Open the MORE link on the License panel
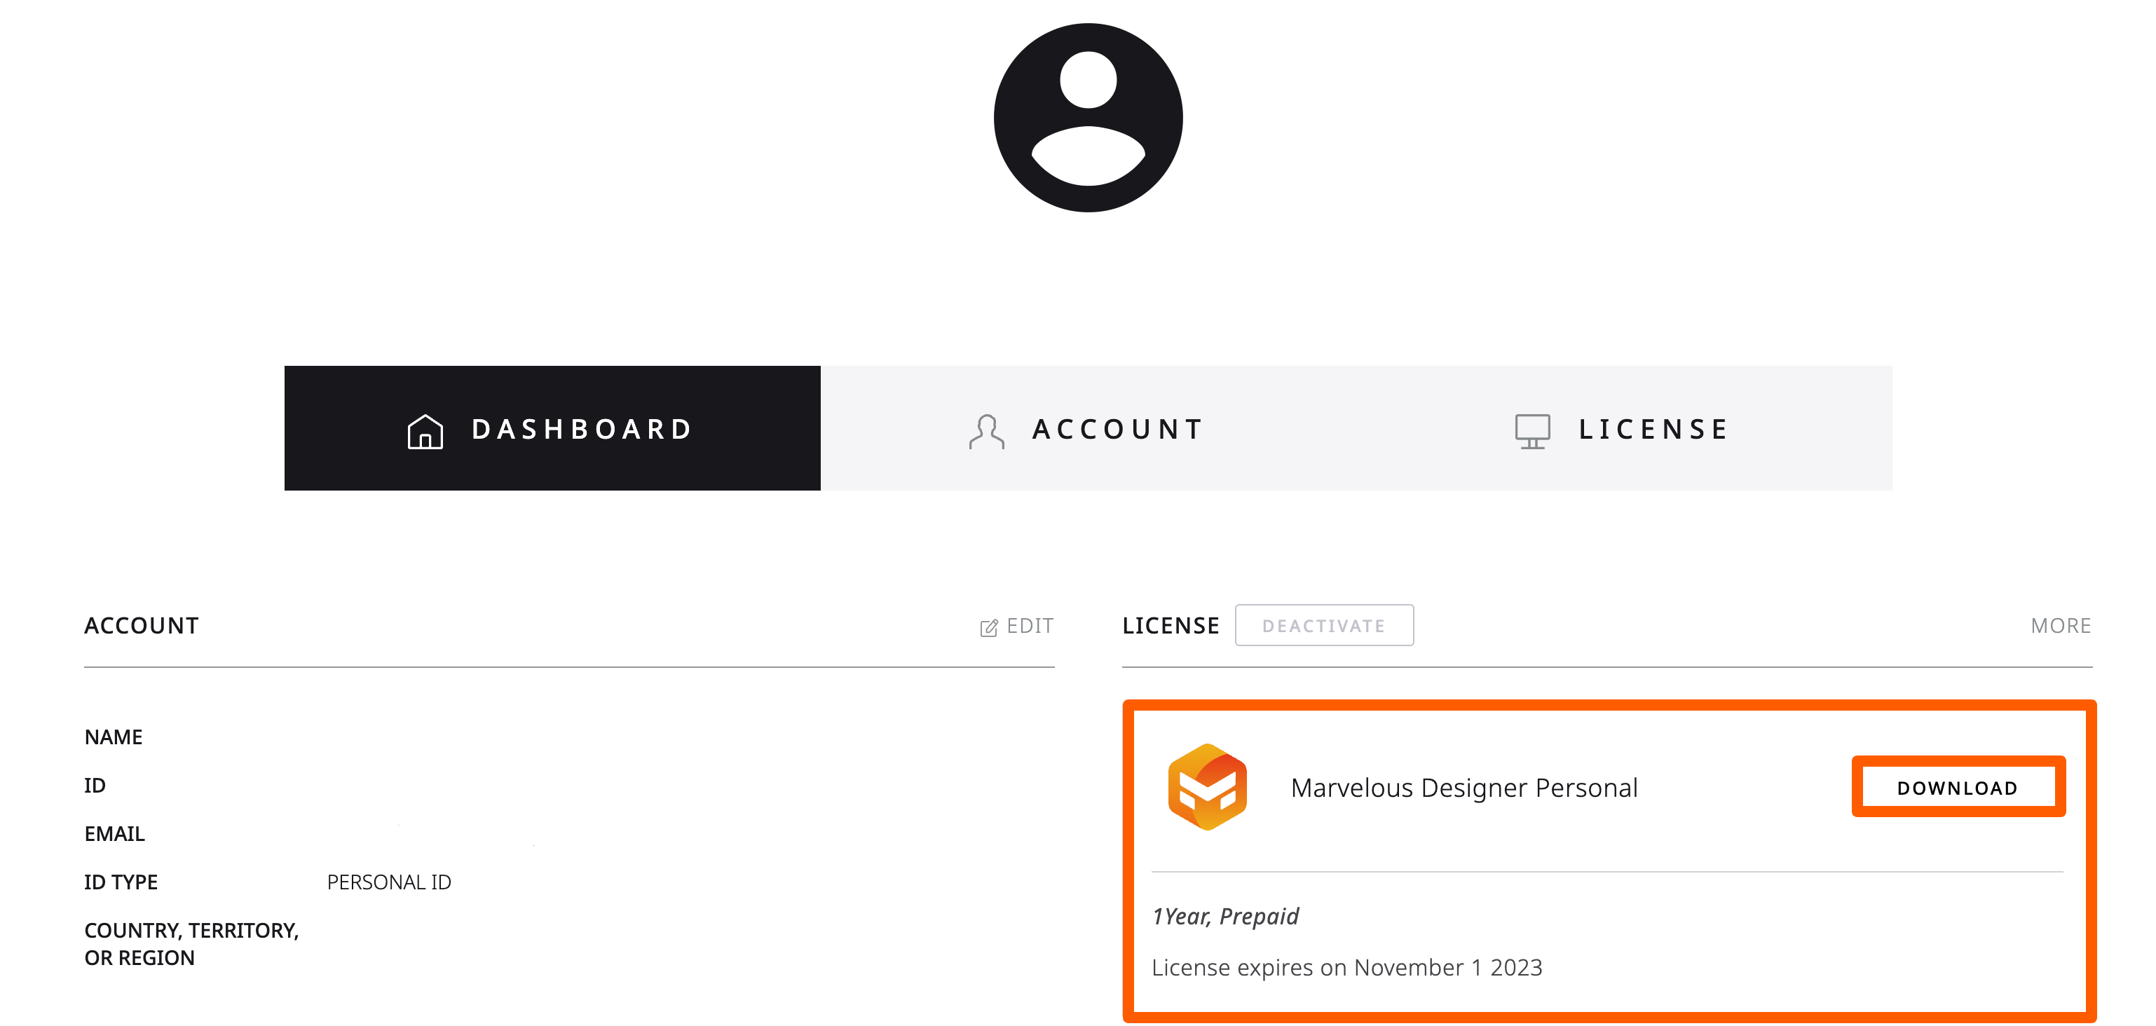 [x=2060, y=625]
